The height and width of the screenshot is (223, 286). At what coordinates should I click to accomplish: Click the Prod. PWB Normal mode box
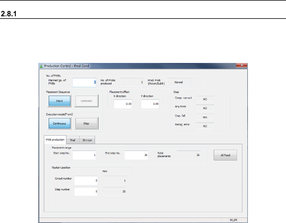tap(179, 82)
